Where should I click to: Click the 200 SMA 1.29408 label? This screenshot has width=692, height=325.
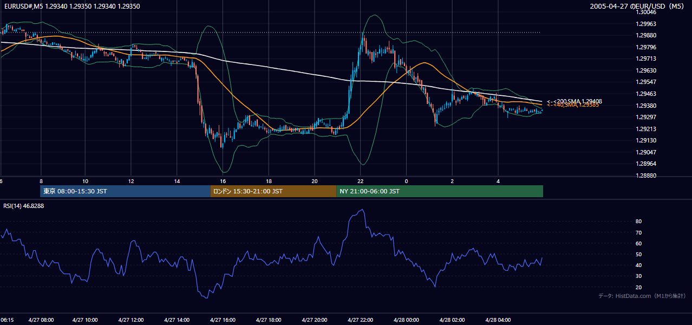(x=575, y=101)
